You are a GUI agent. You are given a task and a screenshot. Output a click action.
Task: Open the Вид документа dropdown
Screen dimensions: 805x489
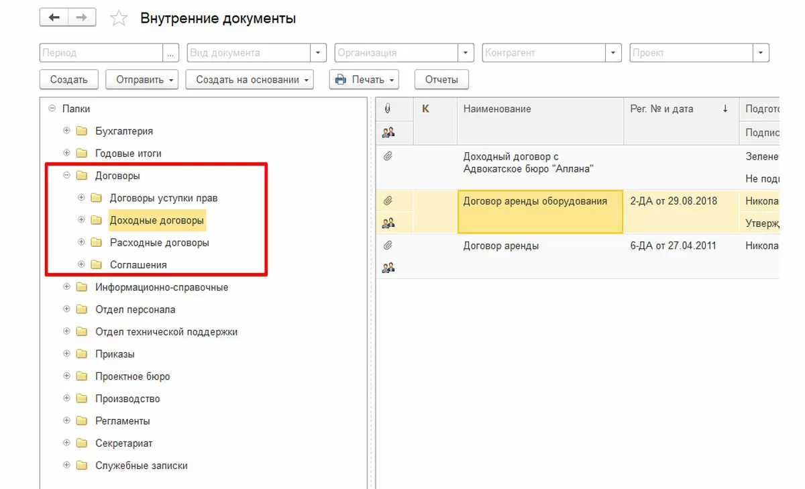(319, 53)
